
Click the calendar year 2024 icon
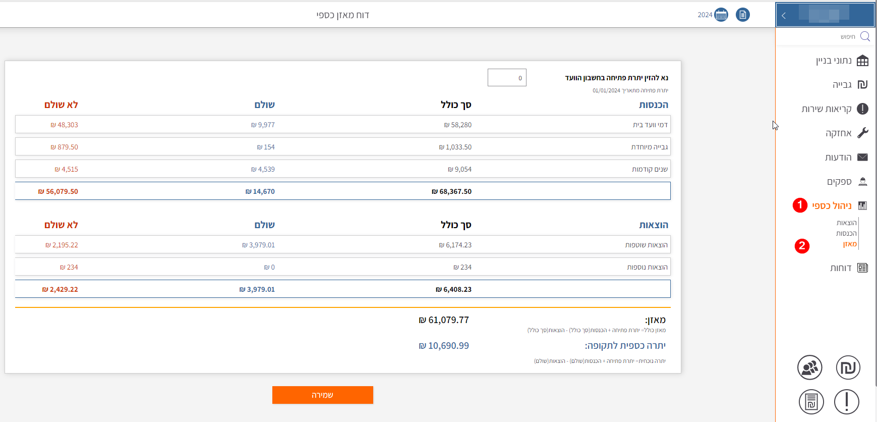pyautogui.click(x=721, y=15)
